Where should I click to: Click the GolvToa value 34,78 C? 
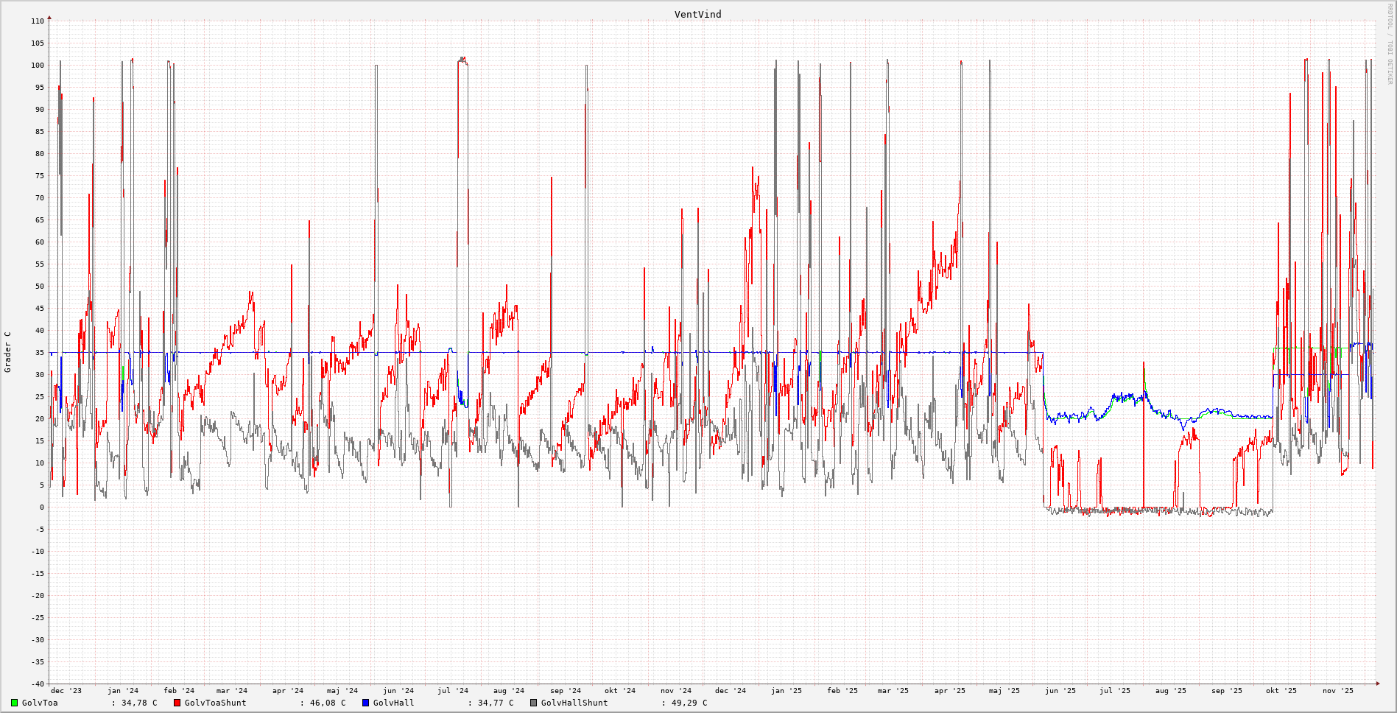pos(139,703)
